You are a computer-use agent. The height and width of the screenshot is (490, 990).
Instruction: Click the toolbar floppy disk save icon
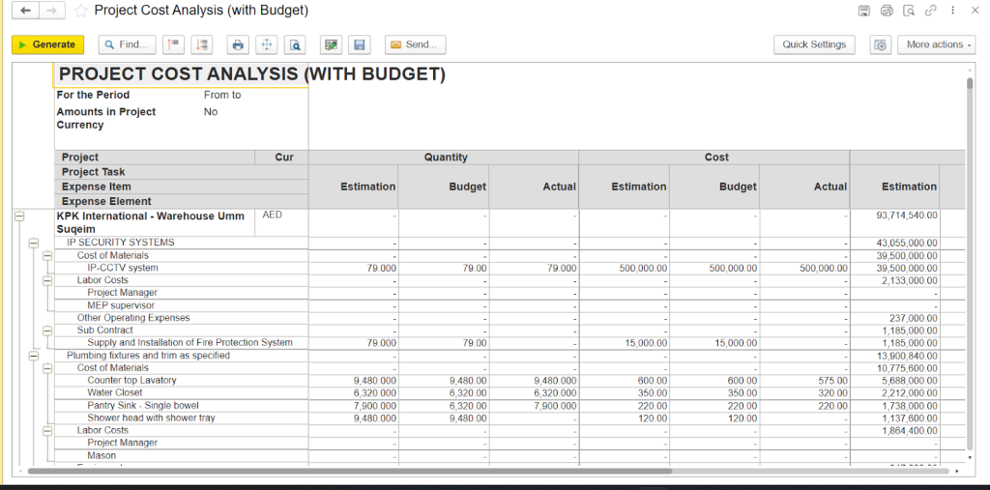click(x=360, y=44)
